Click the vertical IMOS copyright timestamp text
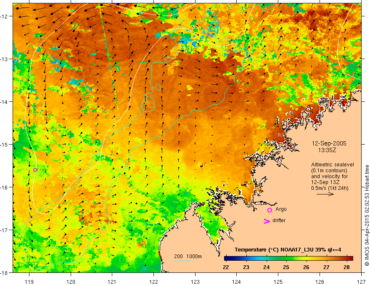 (x=367, y=215)
